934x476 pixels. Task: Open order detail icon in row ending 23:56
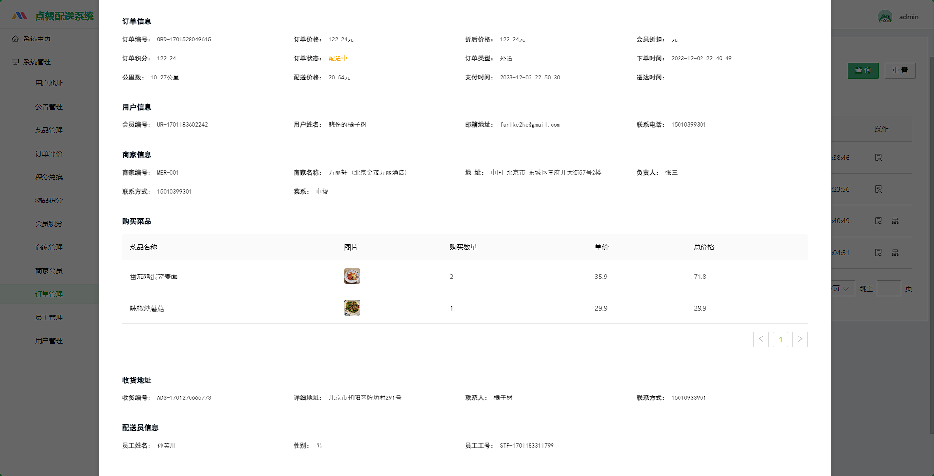pos(878,189)
